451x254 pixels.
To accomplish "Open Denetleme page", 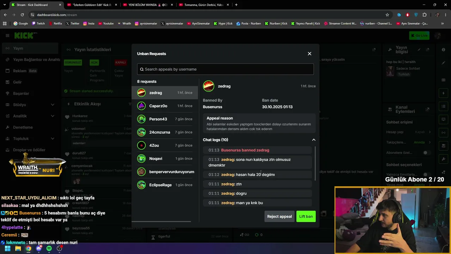I will point(30,127).
